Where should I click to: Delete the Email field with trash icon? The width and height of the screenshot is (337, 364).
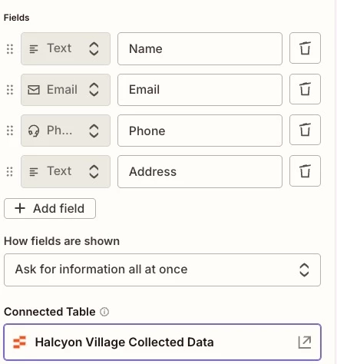[305, 89]
